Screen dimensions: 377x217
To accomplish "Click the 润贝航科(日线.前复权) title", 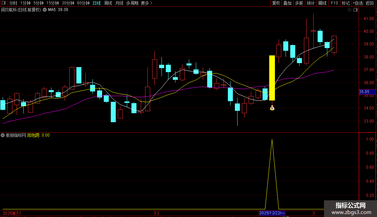I will point(21,10).
